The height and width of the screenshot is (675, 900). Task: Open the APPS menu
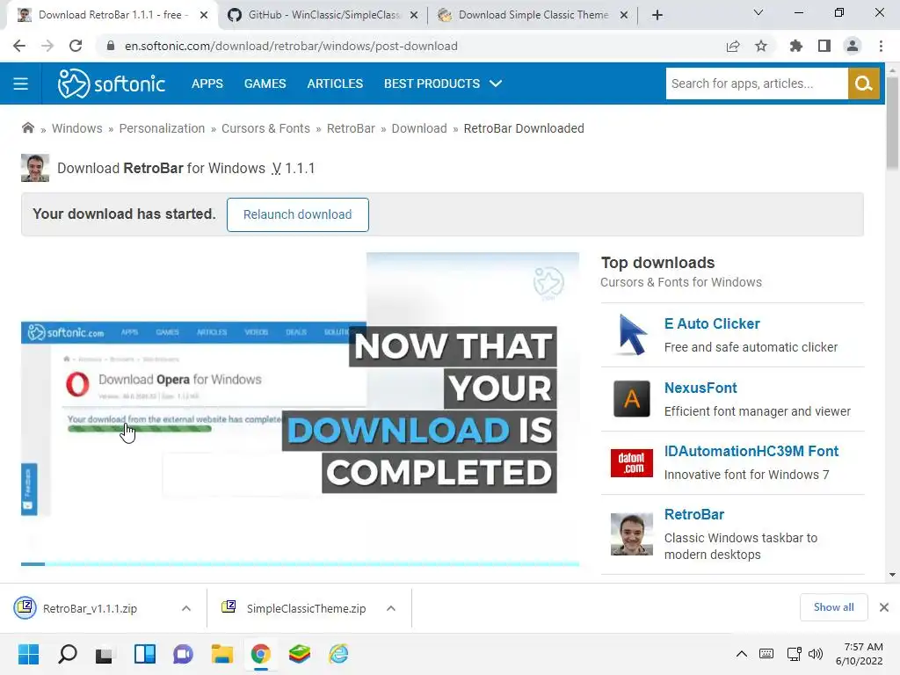[x=207, y=83]
